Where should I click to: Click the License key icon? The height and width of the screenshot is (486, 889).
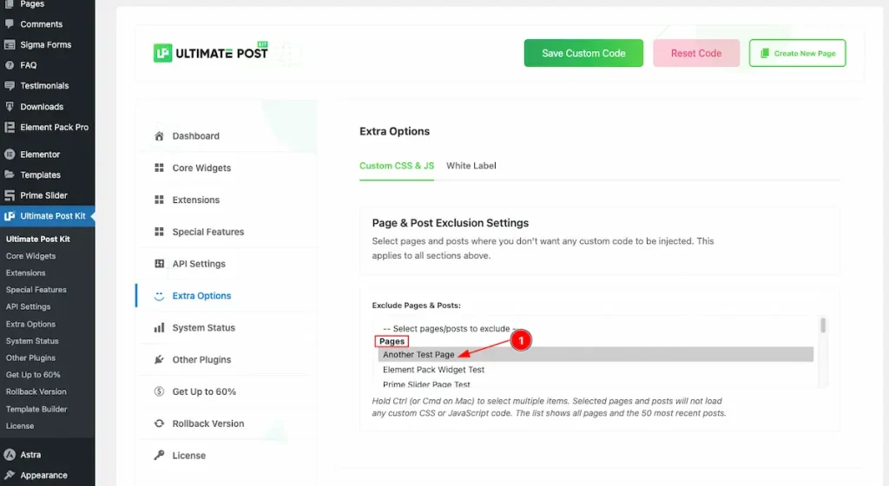159,456
